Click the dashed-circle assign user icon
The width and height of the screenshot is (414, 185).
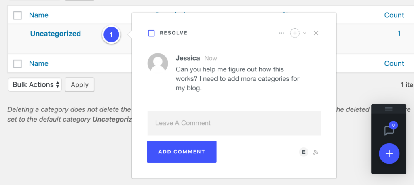click(295, 33)
